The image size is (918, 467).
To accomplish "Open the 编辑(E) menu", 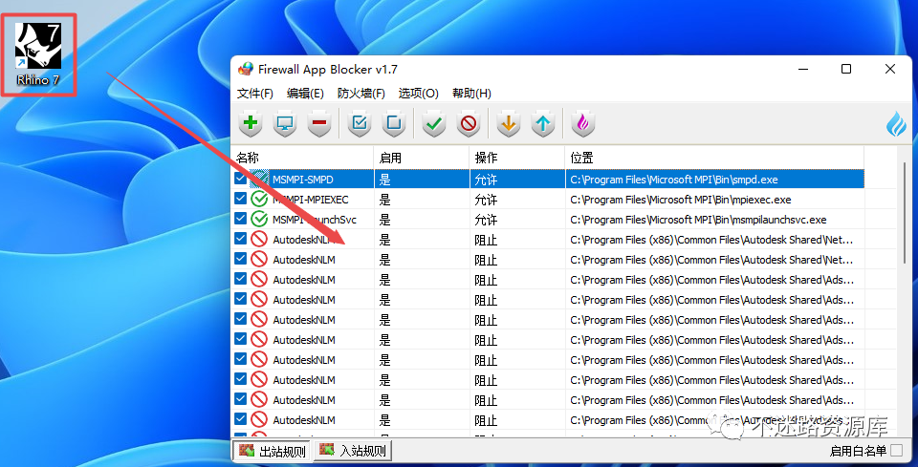I will click(306, 94).
